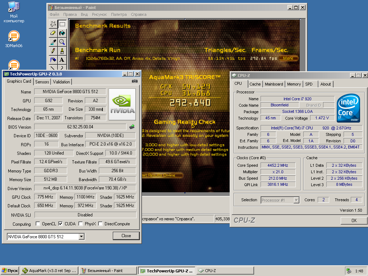Toggle the DirectCompute checkbox in GPU-Z
Viewport: 368px width, 276px height.
(100, 224)
